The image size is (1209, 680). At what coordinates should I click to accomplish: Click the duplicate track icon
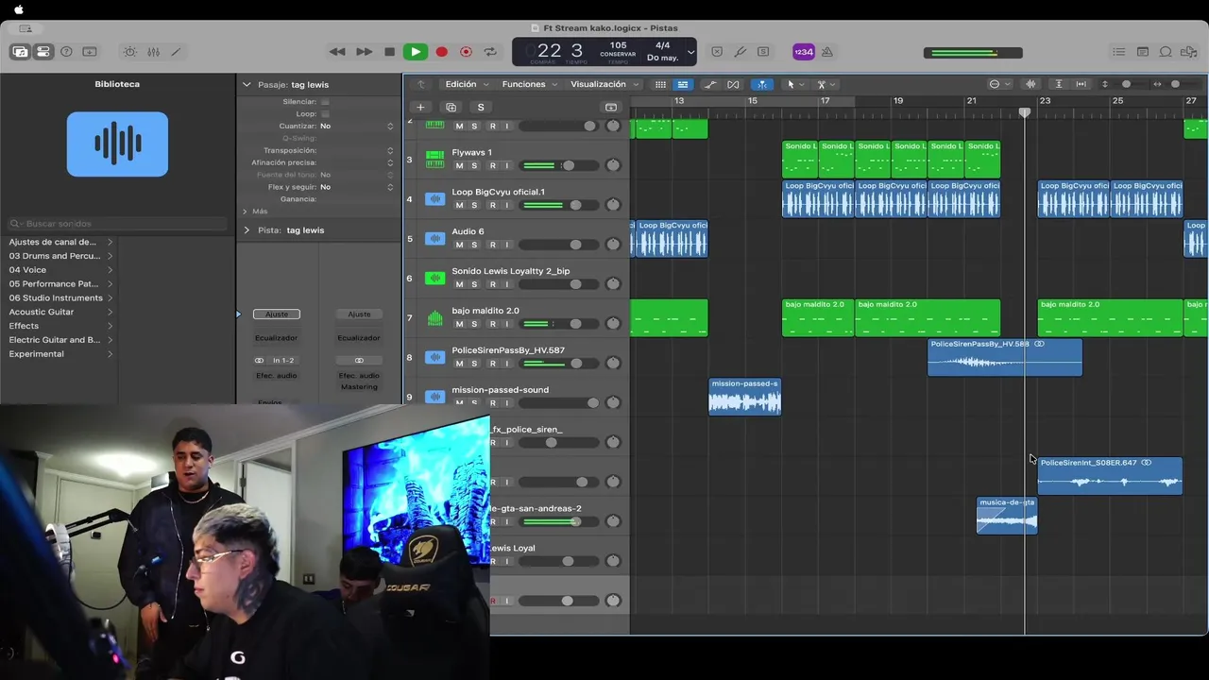(451, 108)
